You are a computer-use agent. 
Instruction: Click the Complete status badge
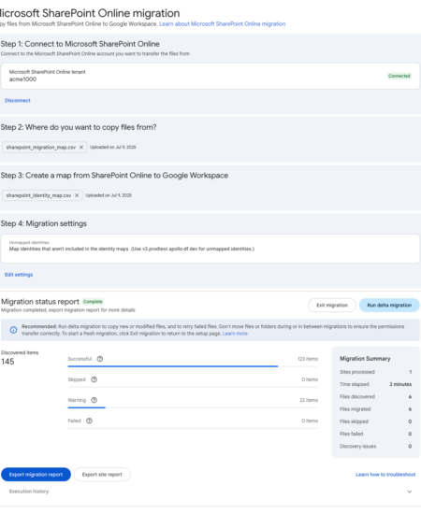coord(93,302)
